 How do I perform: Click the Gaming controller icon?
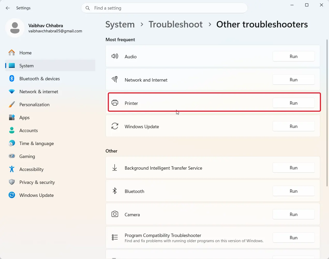(x=12, y=156)
